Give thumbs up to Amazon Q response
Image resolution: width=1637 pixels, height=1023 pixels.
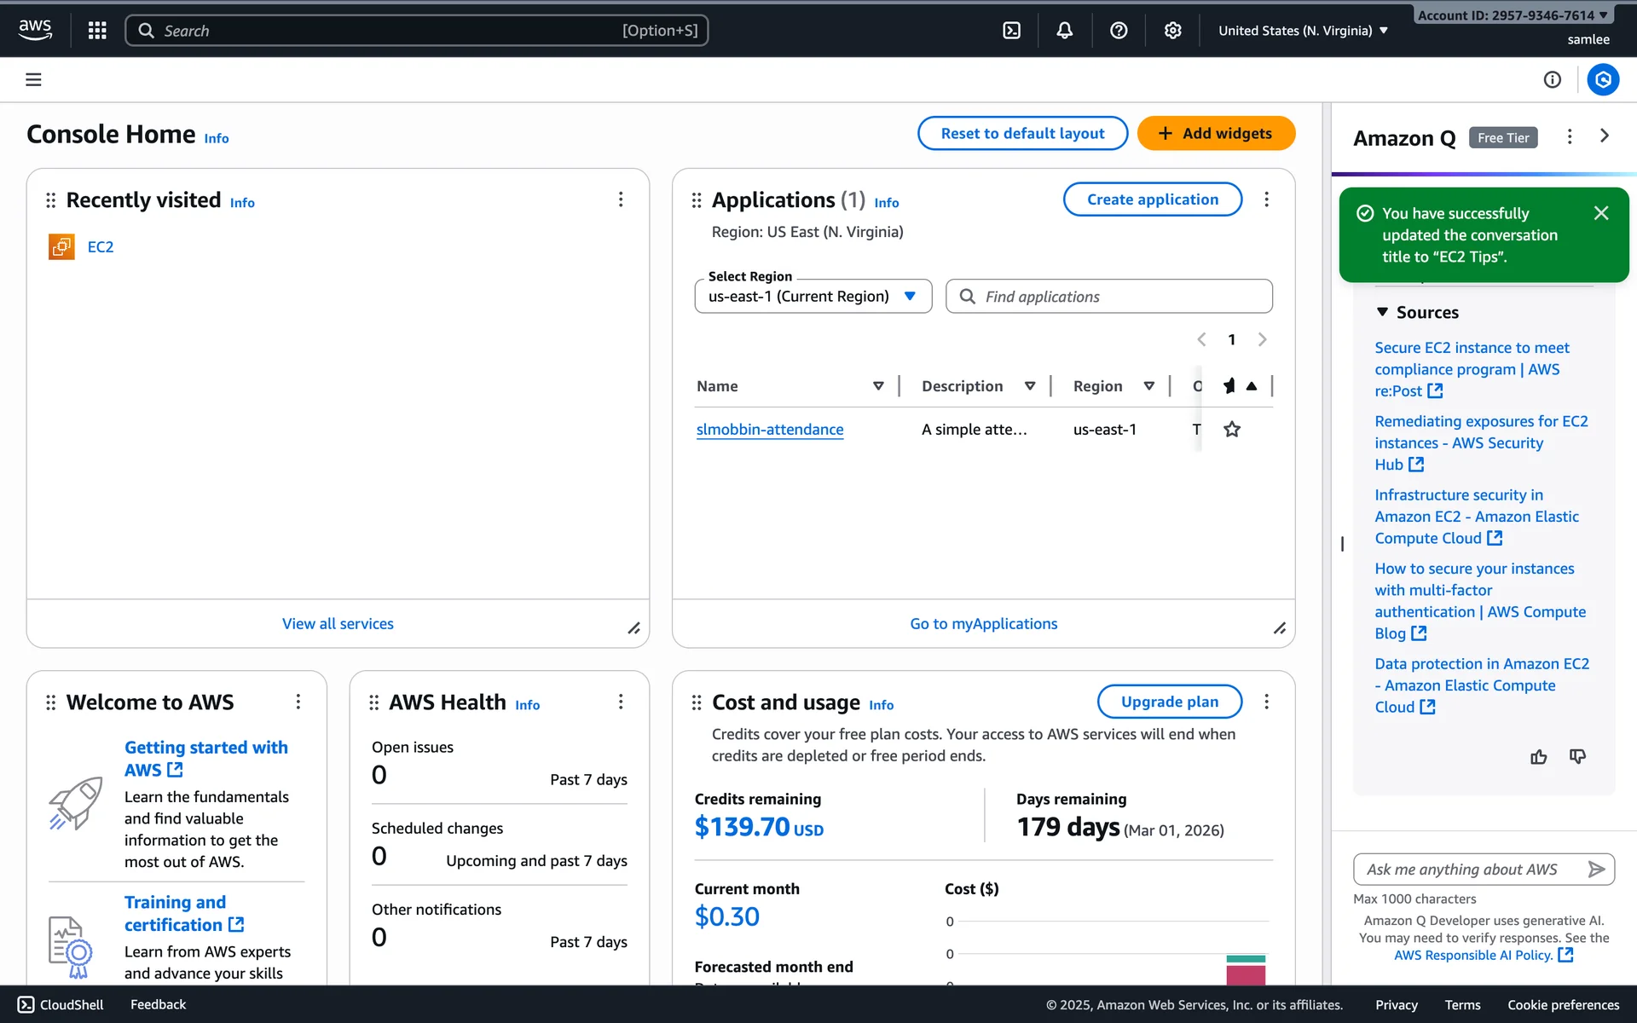(x=1538, y=757)
